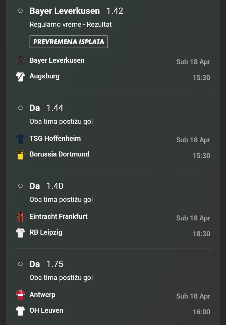Open the Eintracht Frankfurt team name link
Screen dimensions: 226x325
[58, 216]
